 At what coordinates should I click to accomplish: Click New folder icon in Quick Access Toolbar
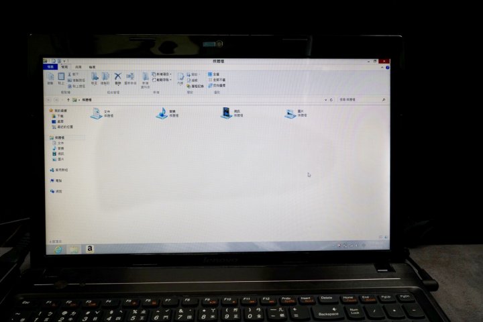[59, 61]
